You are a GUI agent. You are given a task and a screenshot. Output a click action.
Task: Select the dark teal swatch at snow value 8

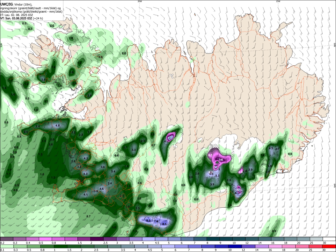[x=213, y=239]
